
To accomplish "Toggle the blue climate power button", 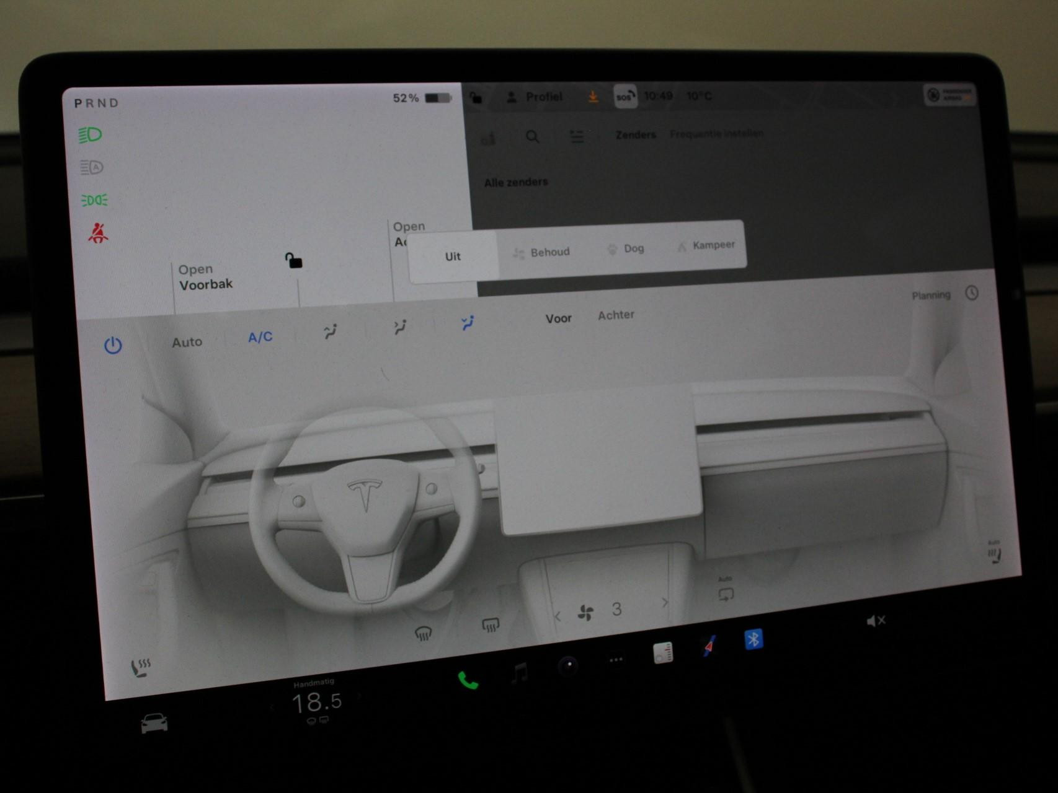I will coord(113,345).
